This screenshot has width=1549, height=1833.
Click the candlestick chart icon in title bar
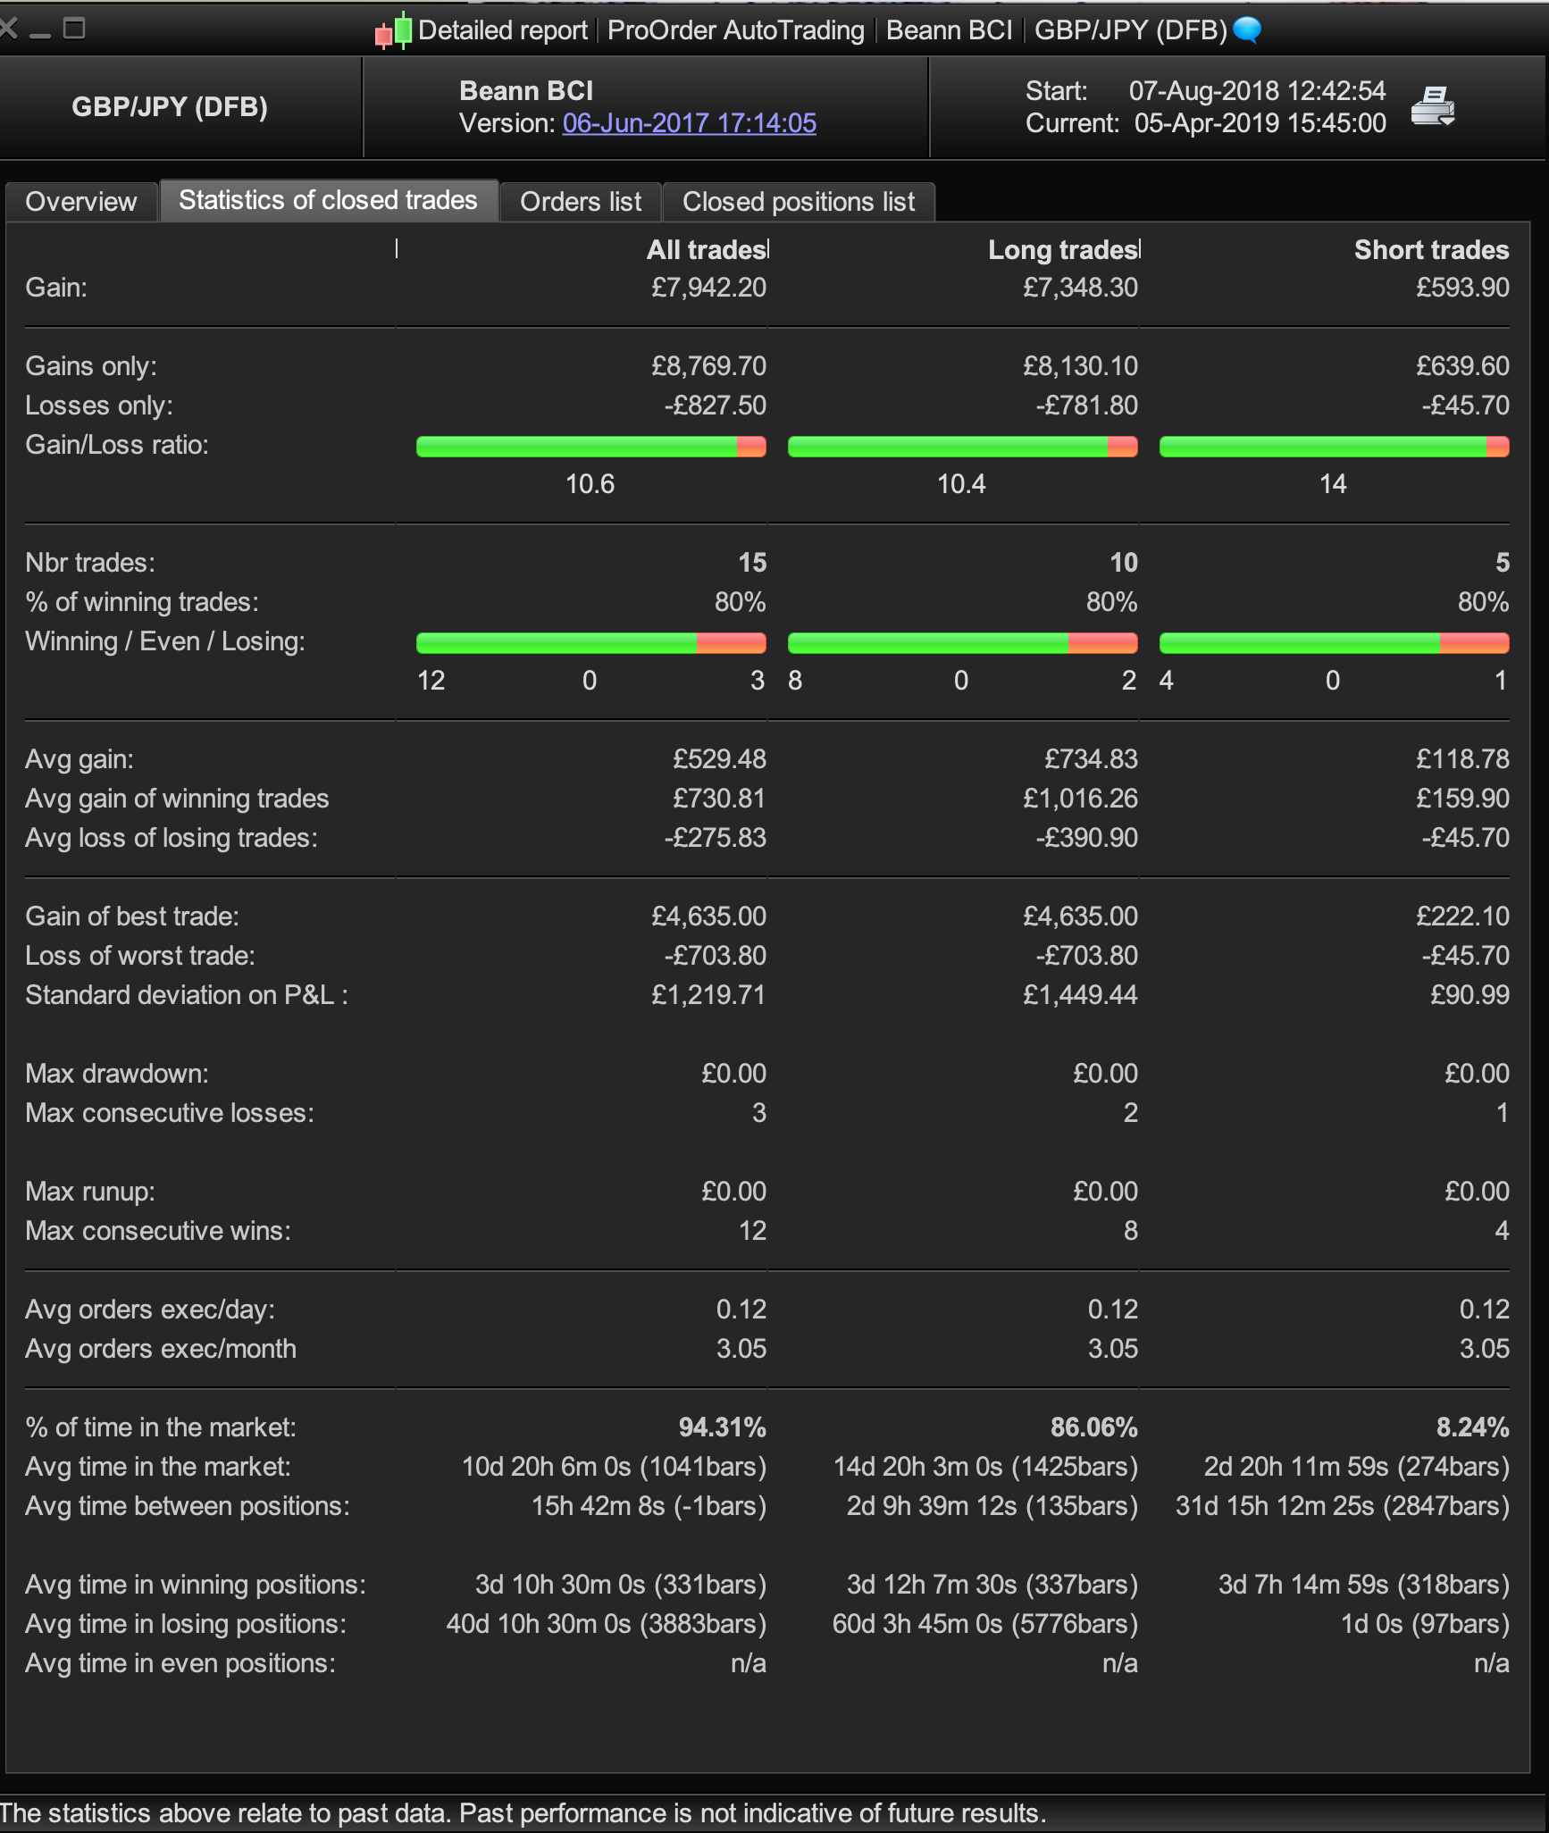point(394,31)
